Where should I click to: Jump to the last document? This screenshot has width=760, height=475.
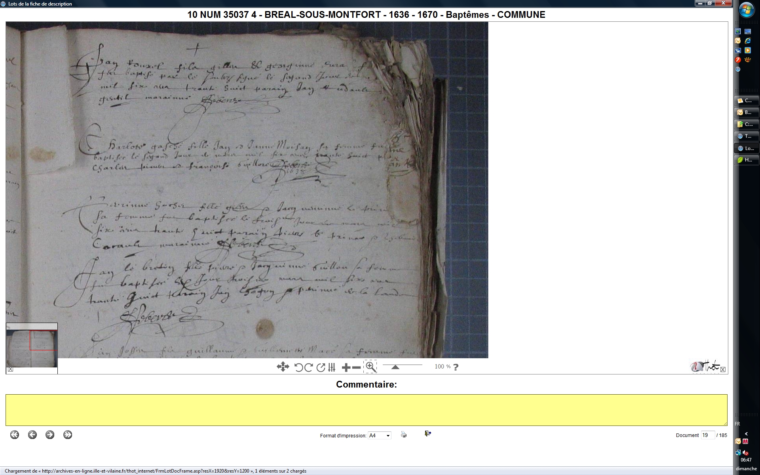tap(68, 435)
